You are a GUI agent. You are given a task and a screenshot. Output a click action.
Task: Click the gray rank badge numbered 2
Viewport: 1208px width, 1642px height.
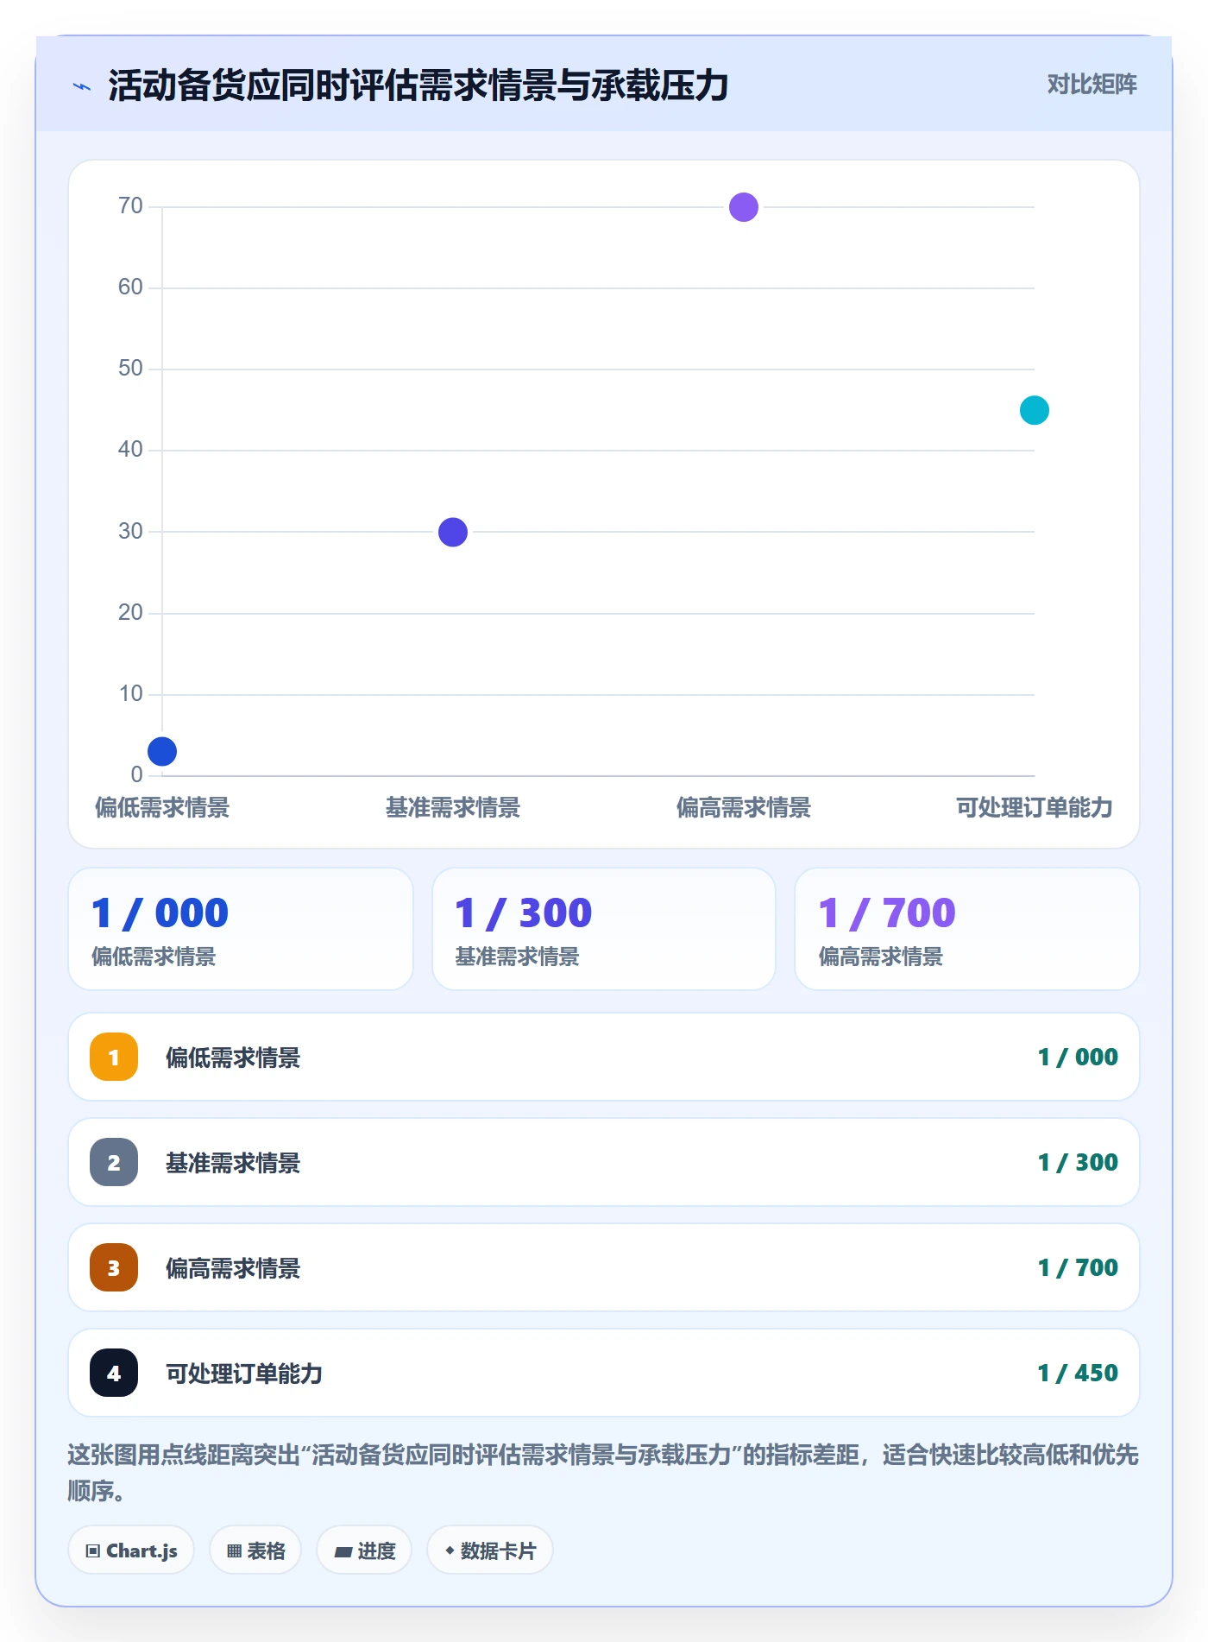tap(114, 1162)
